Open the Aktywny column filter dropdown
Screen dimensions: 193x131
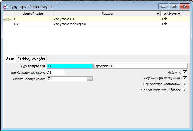point(179,14)
